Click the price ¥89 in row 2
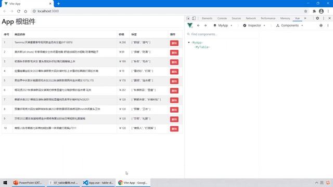 (x=122, y=52)
